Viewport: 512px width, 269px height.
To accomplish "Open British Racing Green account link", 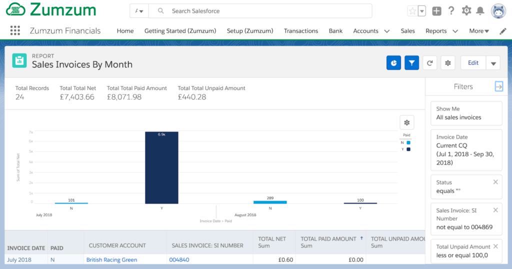I will pos(111,260).
